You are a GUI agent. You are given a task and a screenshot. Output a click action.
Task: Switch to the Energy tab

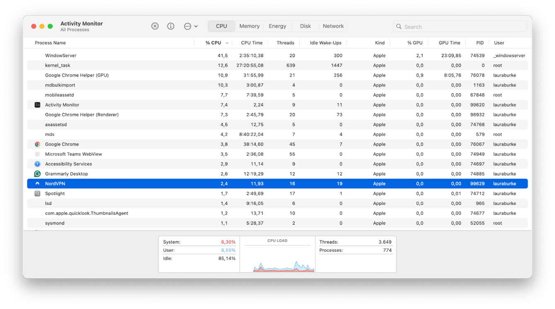[x=277, y=26]
